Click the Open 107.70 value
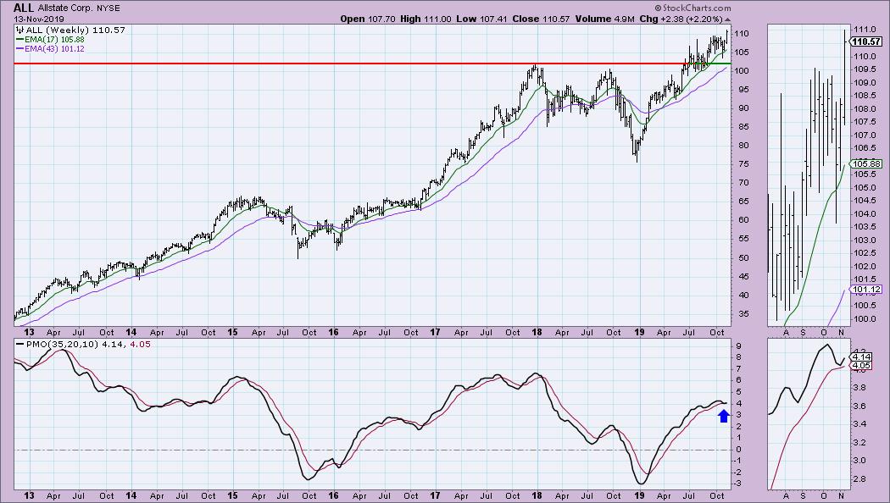890x503 pixels. pos(368,19)
